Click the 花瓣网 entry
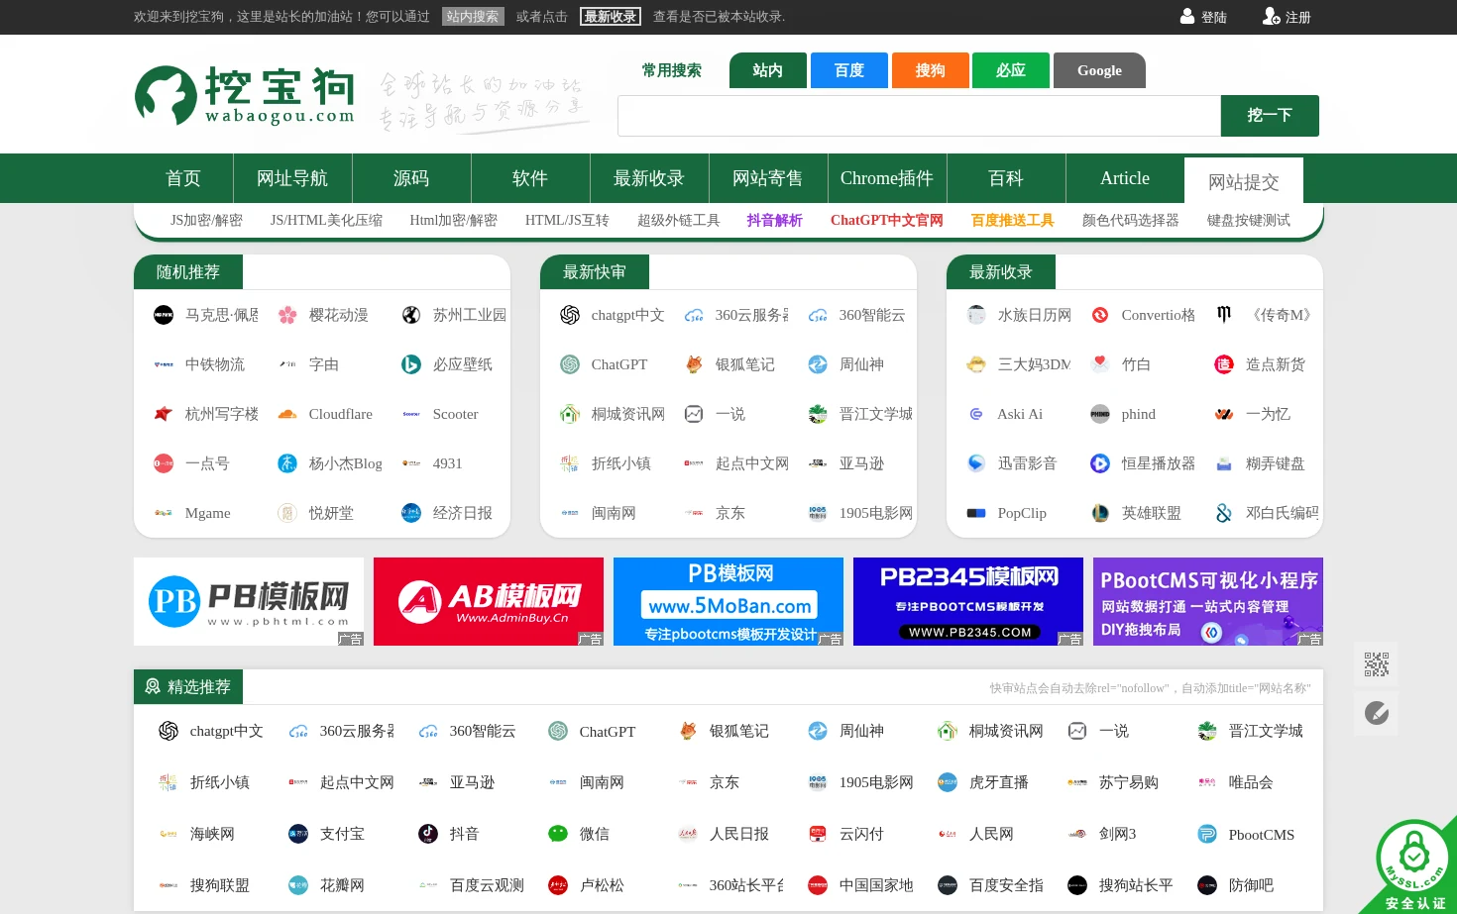 tap(327, 885)
